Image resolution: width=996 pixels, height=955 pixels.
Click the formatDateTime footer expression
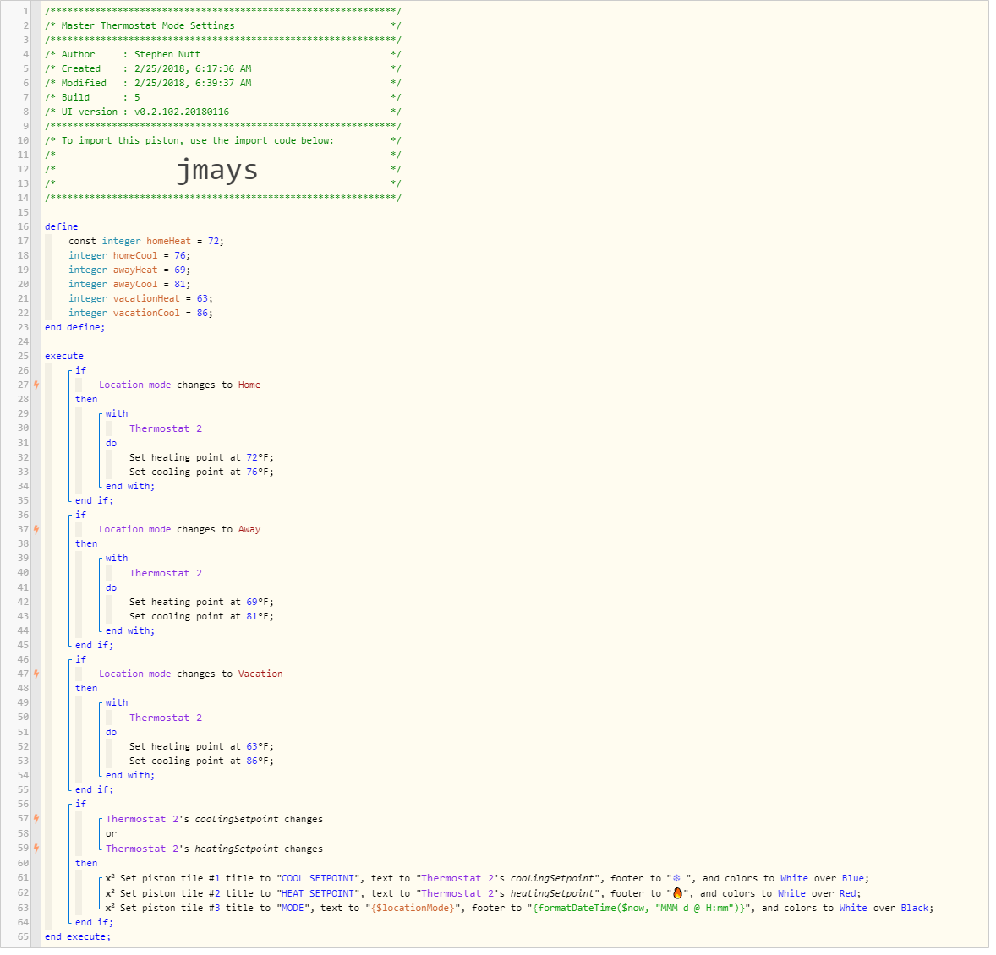639,908
